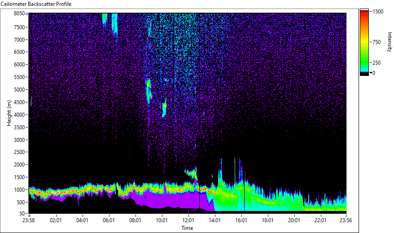Click the 06:01 time tick label

tap(109, 220)
